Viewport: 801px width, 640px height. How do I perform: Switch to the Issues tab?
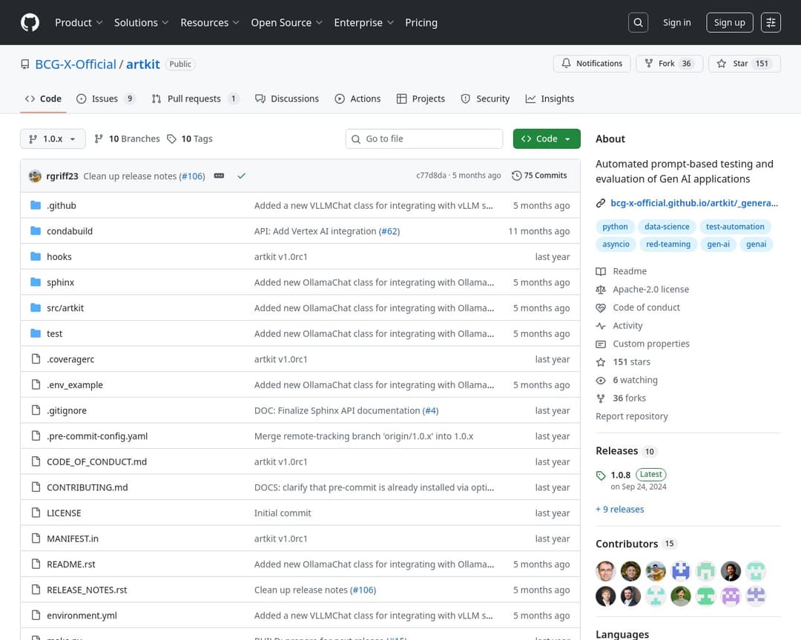point(105,99)
